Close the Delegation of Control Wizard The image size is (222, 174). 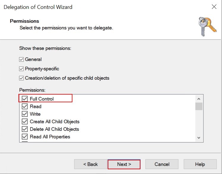tap(214, 7)
